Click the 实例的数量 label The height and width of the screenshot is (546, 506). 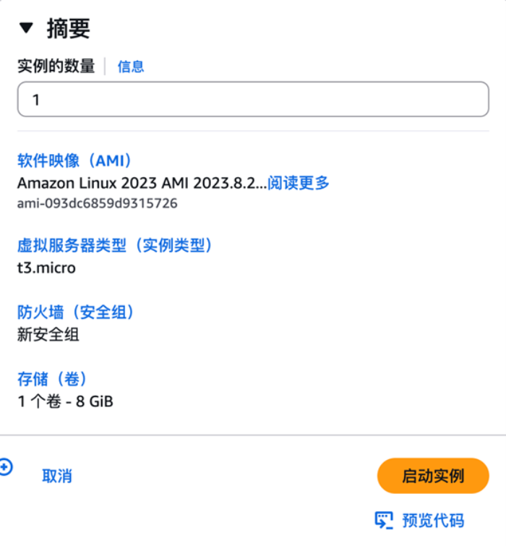point(56,67)
